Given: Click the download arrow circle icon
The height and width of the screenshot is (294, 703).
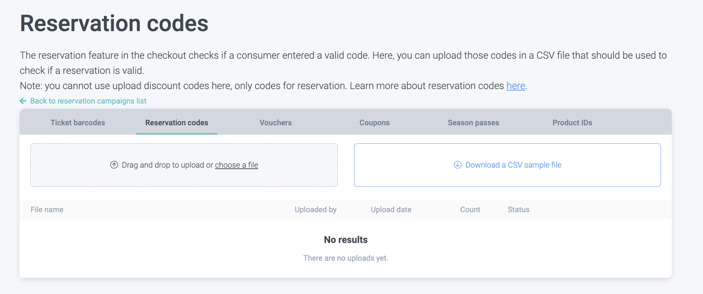Looking at the screenshot, I should click(458, 165).
